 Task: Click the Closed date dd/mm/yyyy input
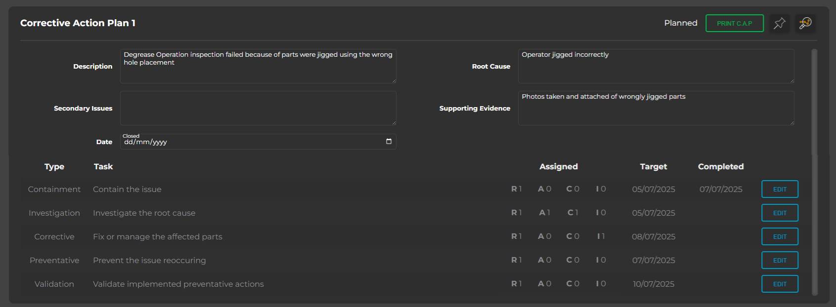click(247, 142)
